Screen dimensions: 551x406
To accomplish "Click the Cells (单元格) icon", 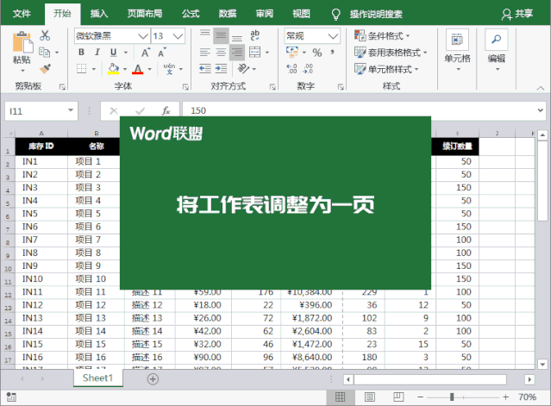I will click(x=457, y=40).
